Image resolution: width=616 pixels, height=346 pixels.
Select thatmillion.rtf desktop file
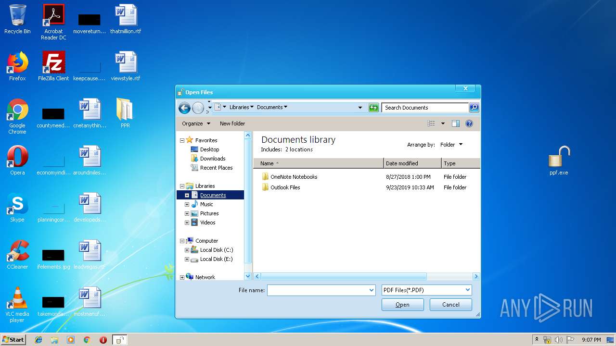pos(126,19)
